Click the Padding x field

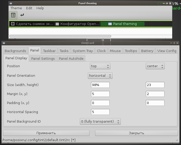pyautogui.click(x=100, y=103)
